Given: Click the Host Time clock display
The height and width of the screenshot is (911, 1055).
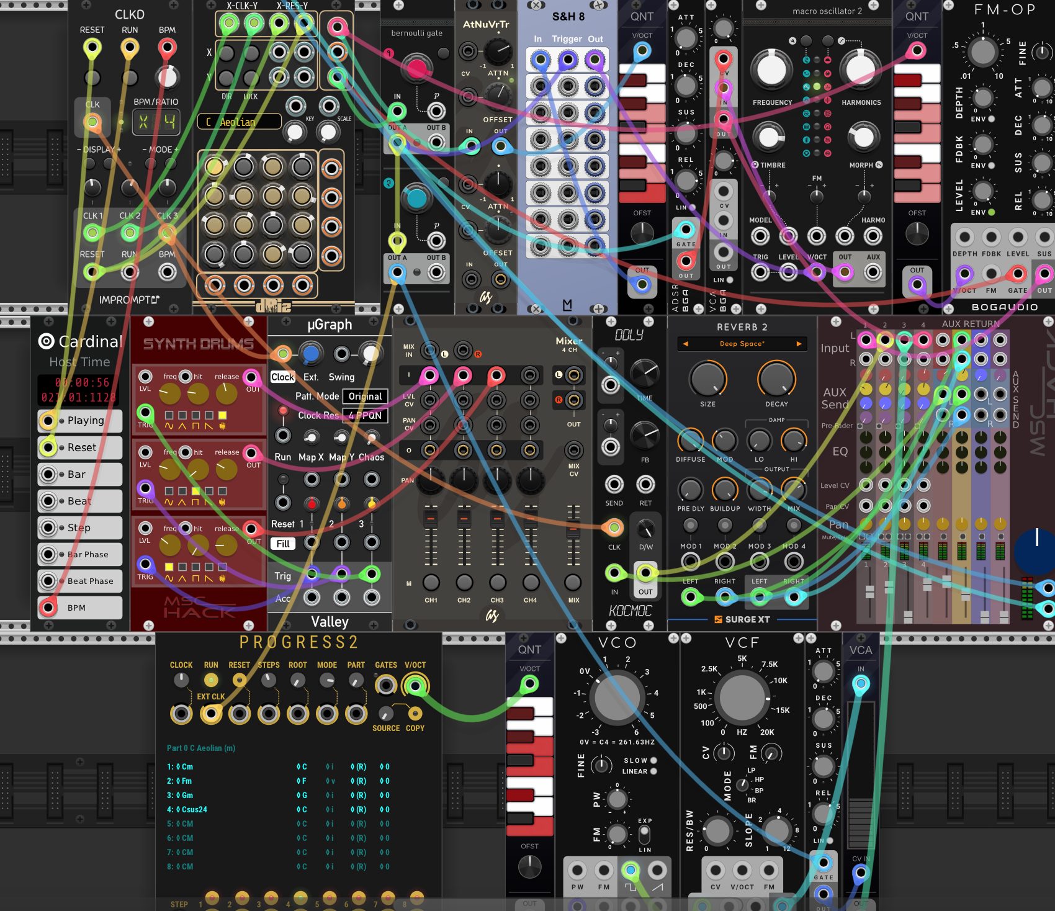Looking at the screenshot, I should (78, 390).
